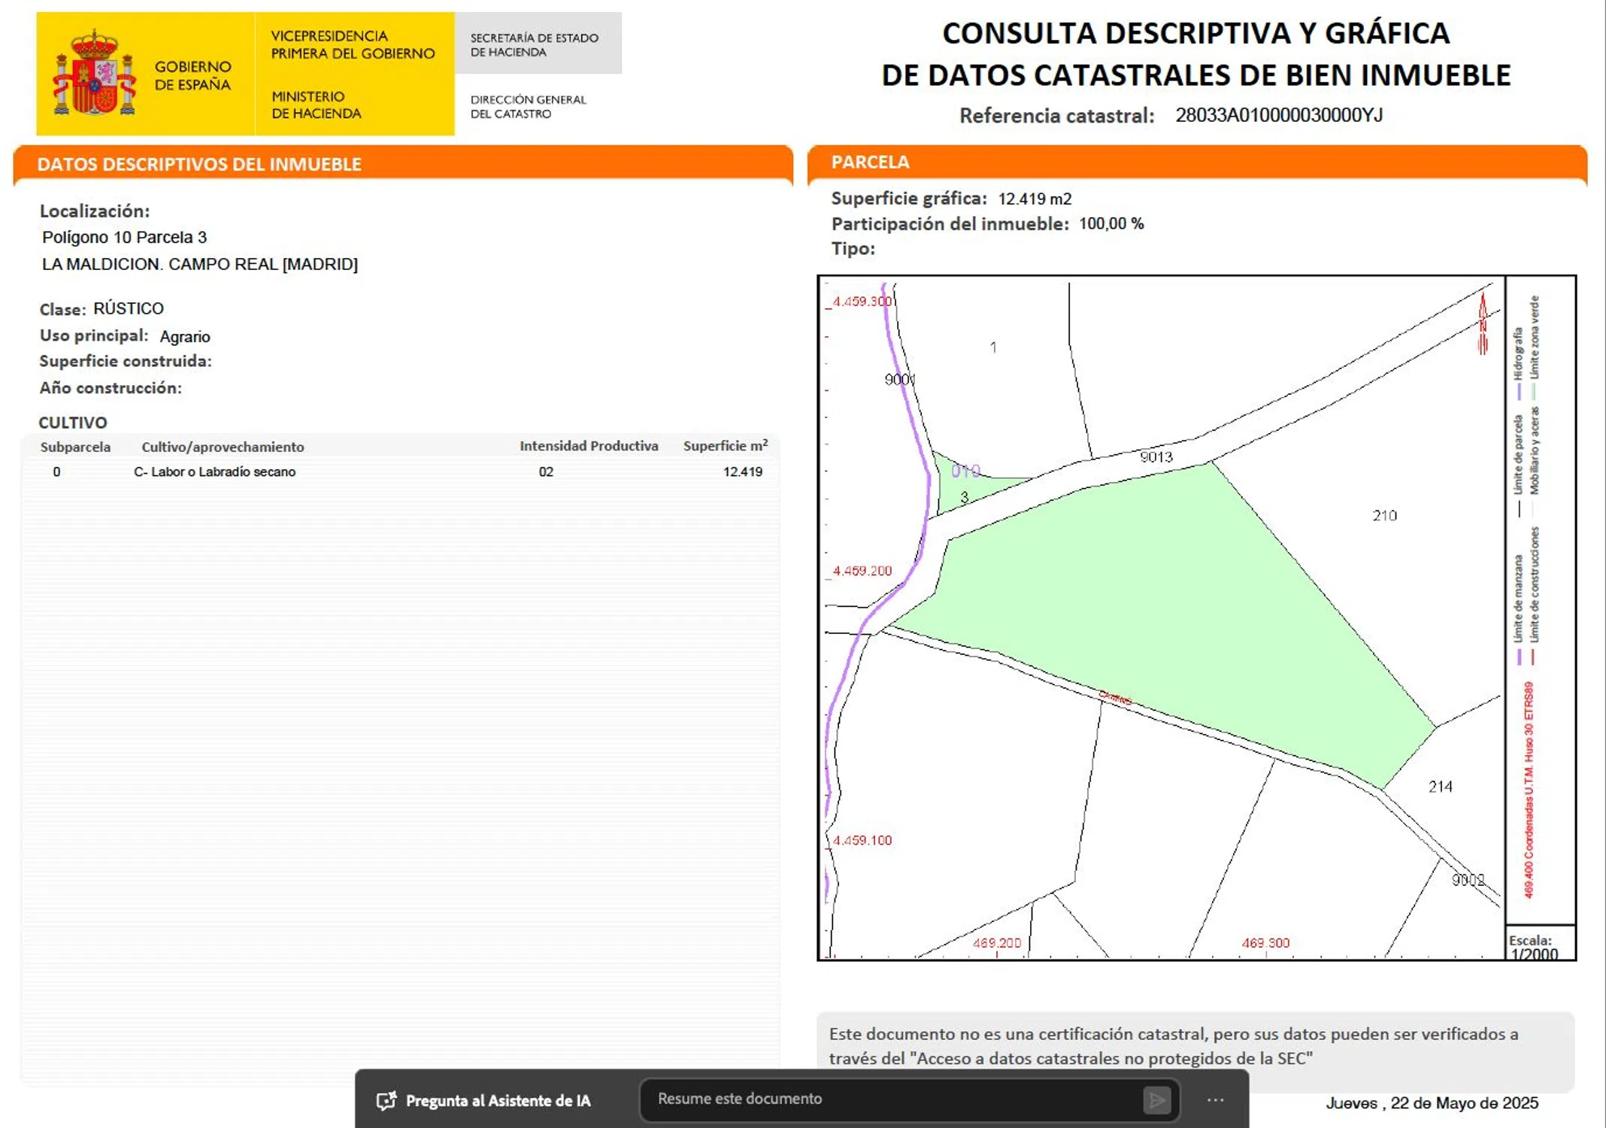This screenshot has width=1606, height=1128.
Task: Open the AI bar three-dots menu
Action: click(x=1215, y=1100)
